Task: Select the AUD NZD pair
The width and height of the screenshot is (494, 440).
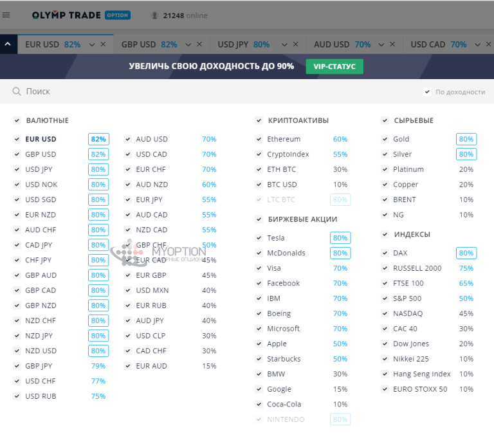Action: [x=152, y=185]
